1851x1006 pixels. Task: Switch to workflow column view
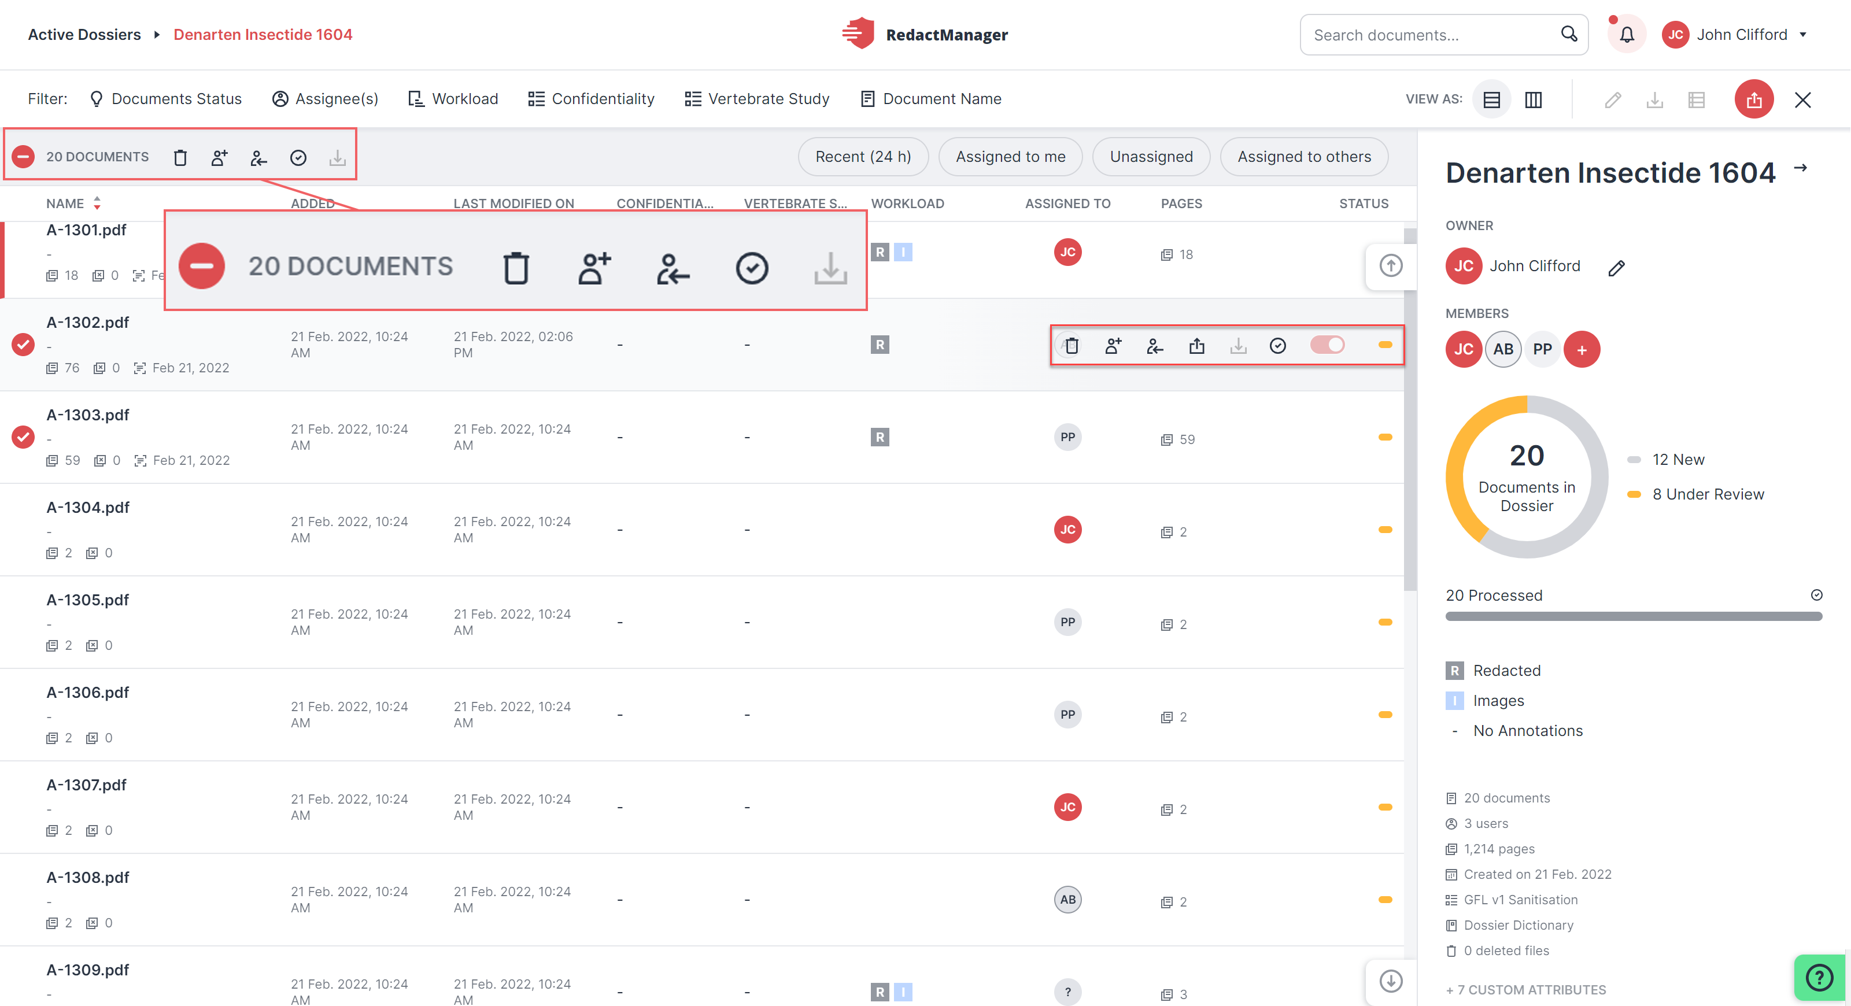pos(1534,99)
